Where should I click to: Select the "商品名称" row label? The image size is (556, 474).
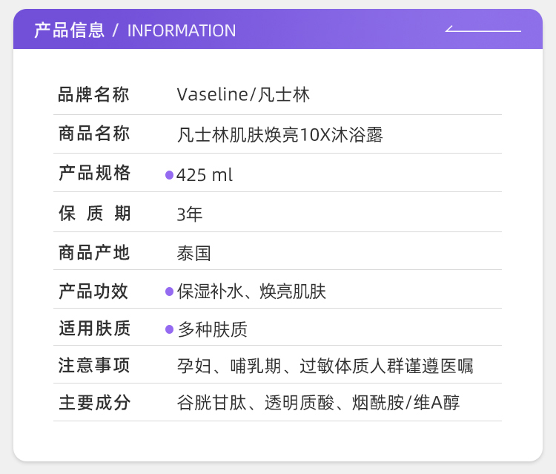[x=94, y=134]
